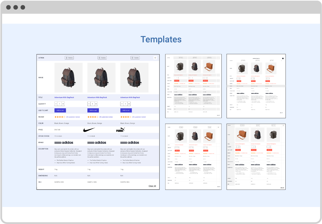Focus the quantity field in the third column
Image resolution: width=322 pixels, height=224 pixels.
[125, 104]
